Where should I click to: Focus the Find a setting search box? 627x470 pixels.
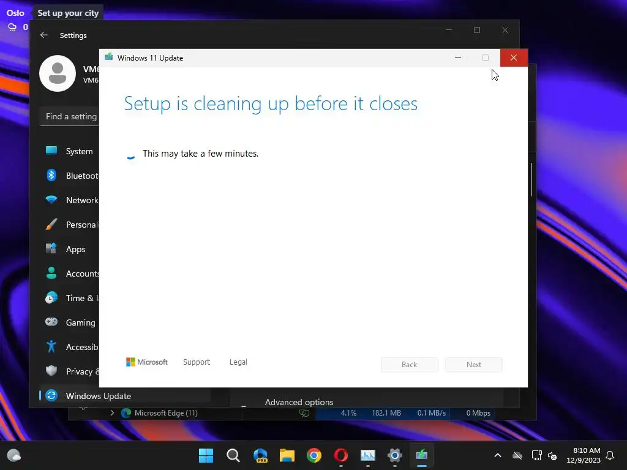(x=70, y=116)
